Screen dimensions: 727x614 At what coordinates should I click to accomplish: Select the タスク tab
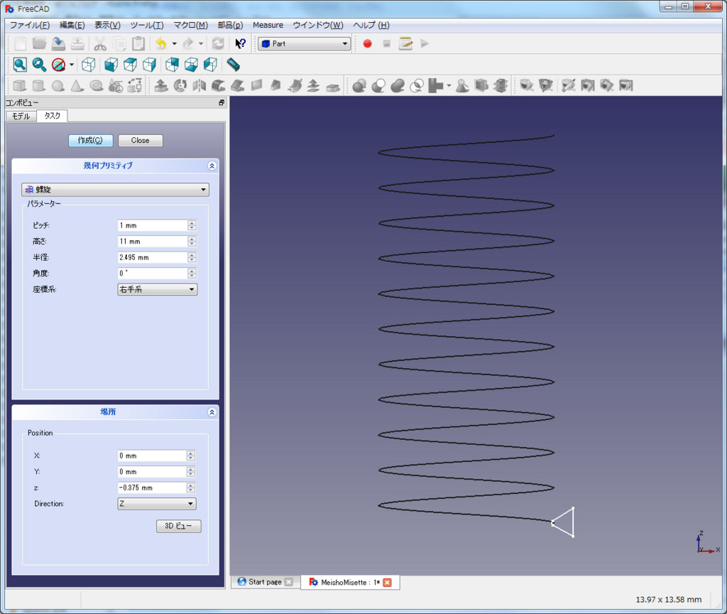coord(52,116)
